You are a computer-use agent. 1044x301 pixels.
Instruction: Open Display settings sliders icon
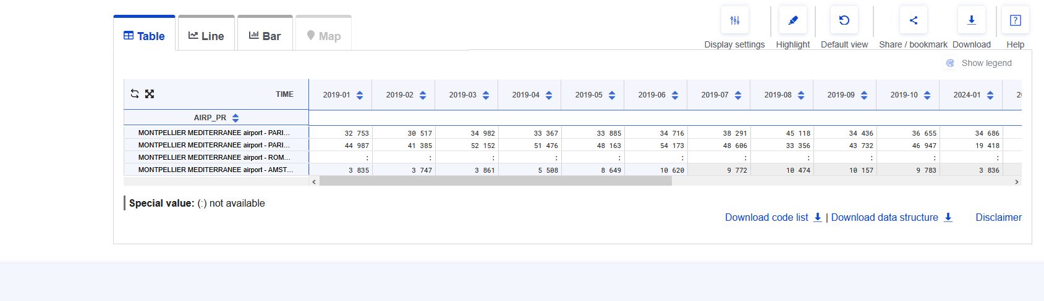click(x=734, y=20)
